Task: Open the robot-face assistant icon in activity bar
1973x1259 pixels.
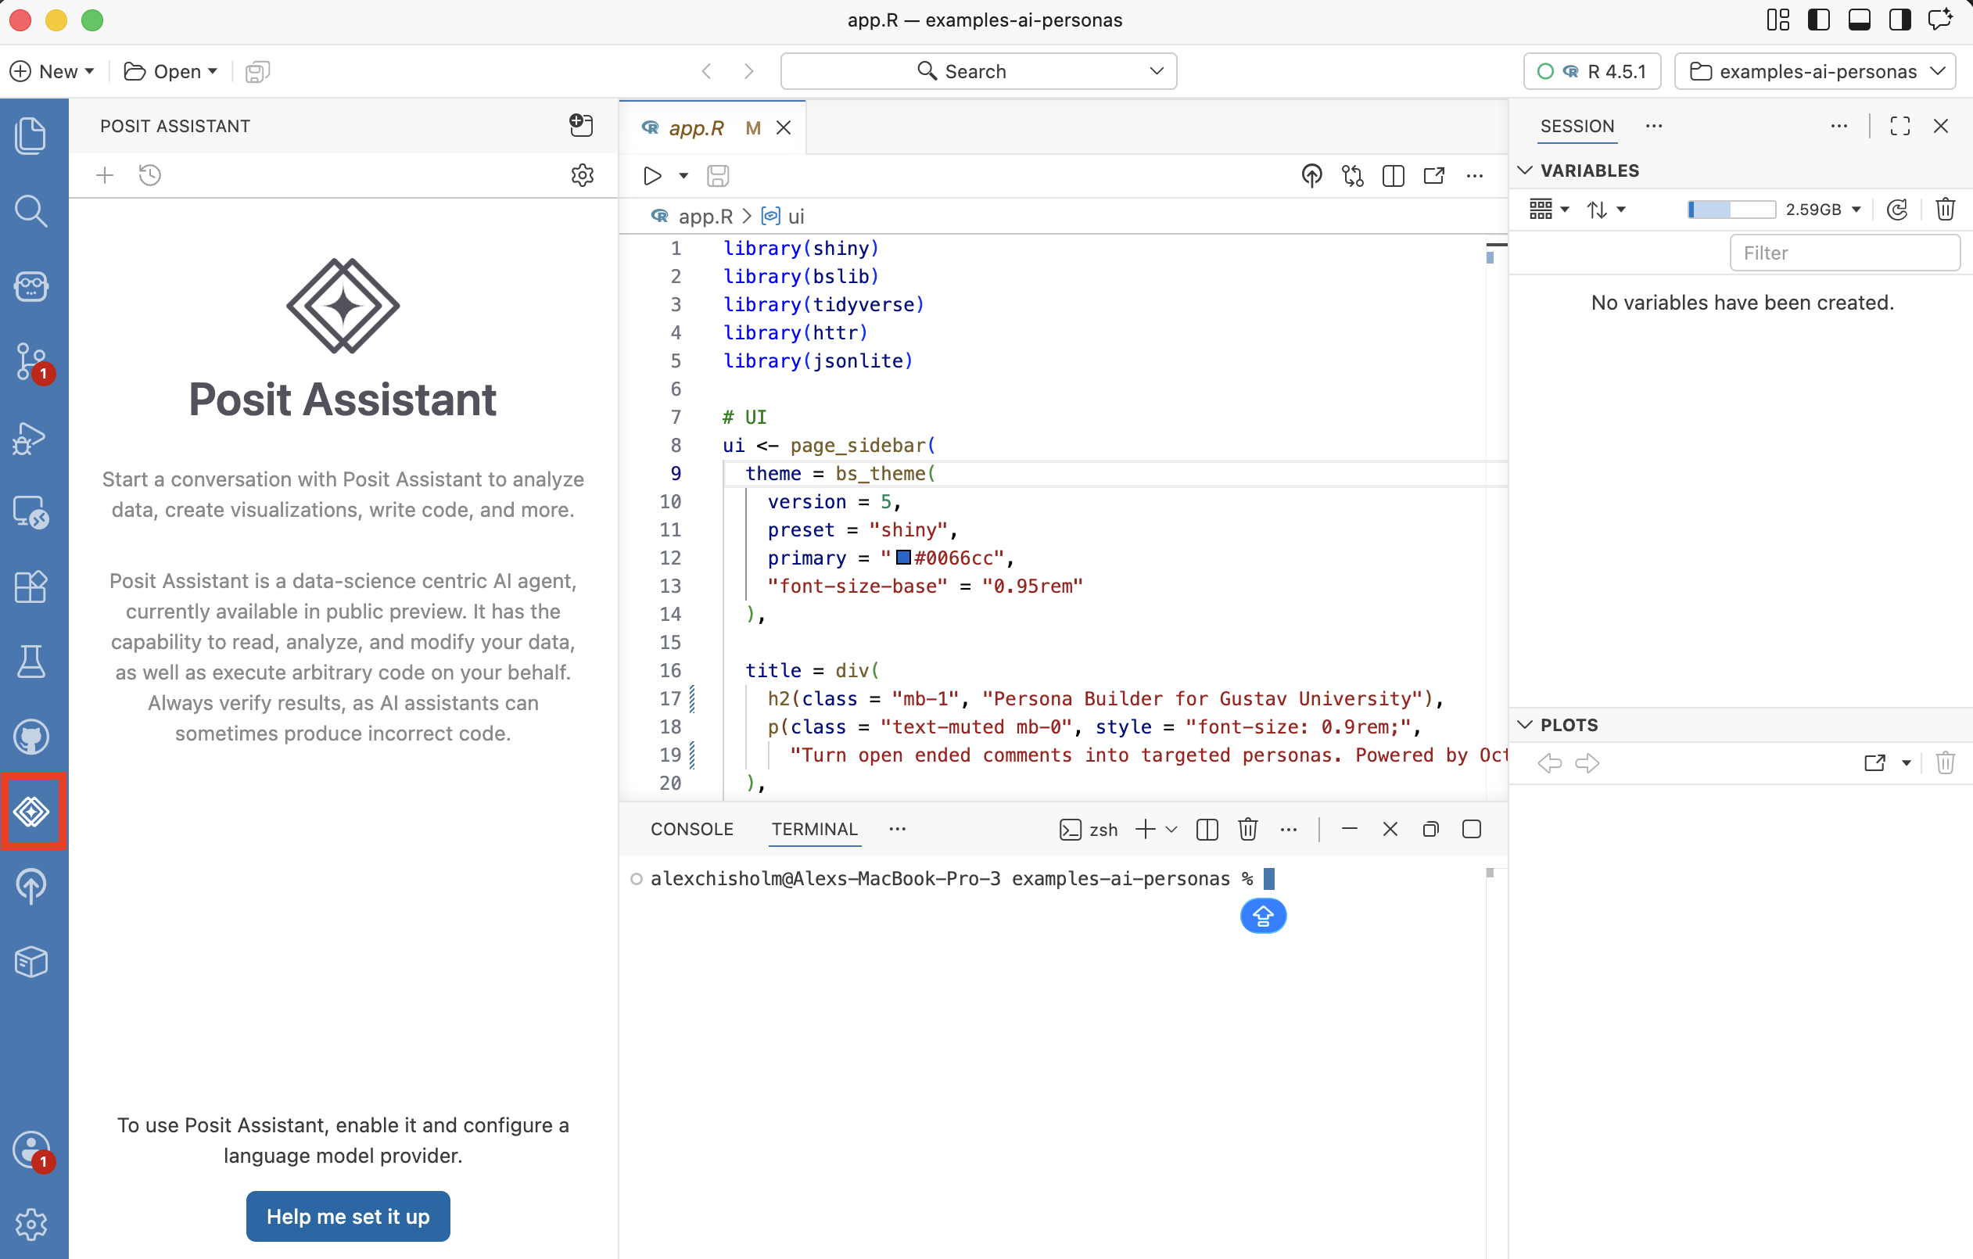Action: 31,286
